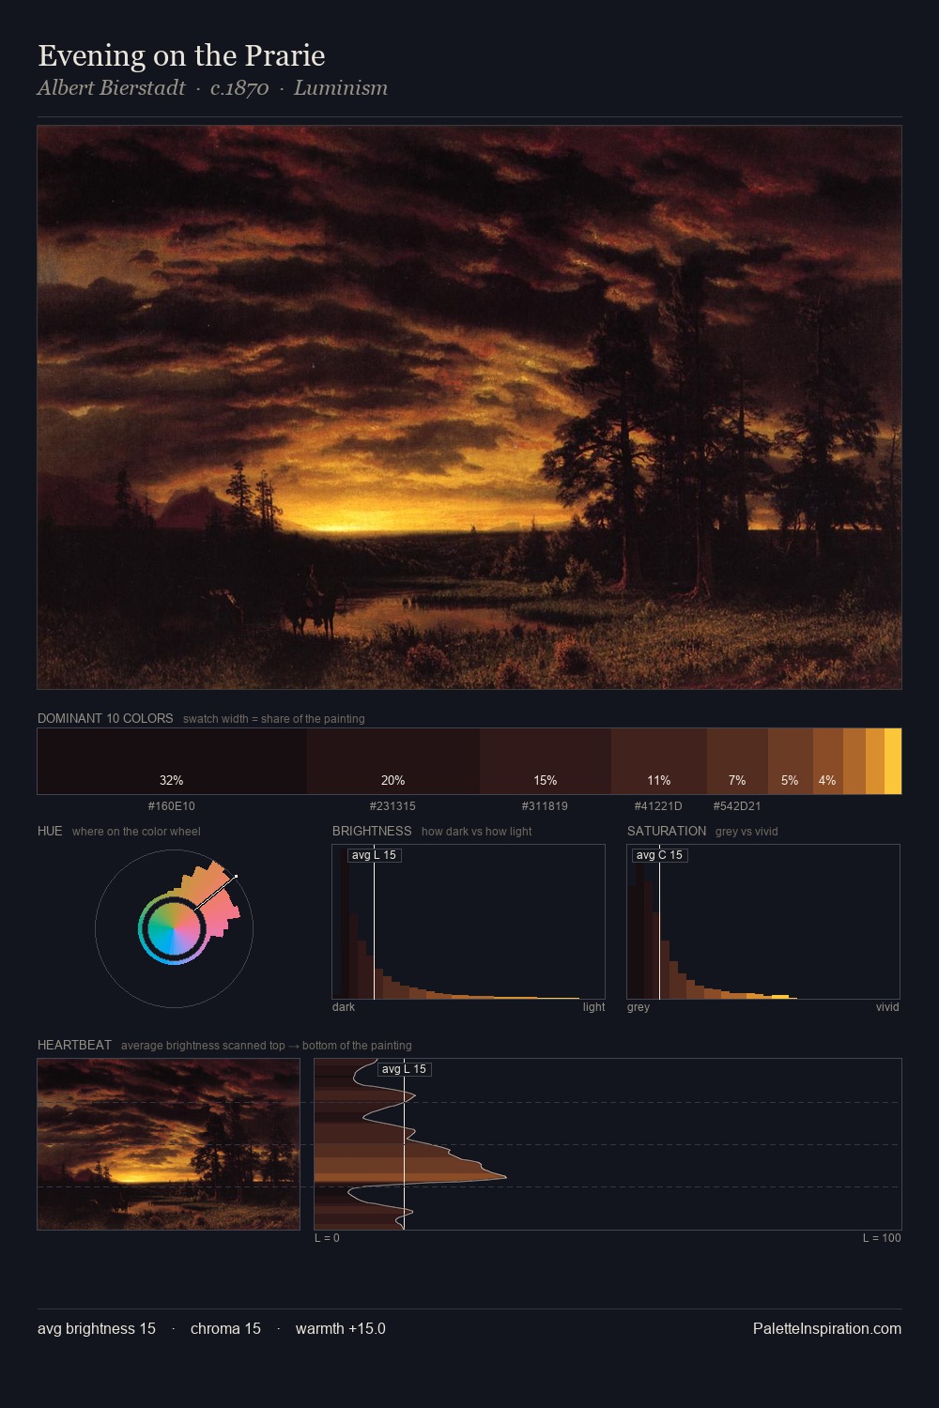Click hex code #311819 label
939x1408 pixels.
pos(545,806)
